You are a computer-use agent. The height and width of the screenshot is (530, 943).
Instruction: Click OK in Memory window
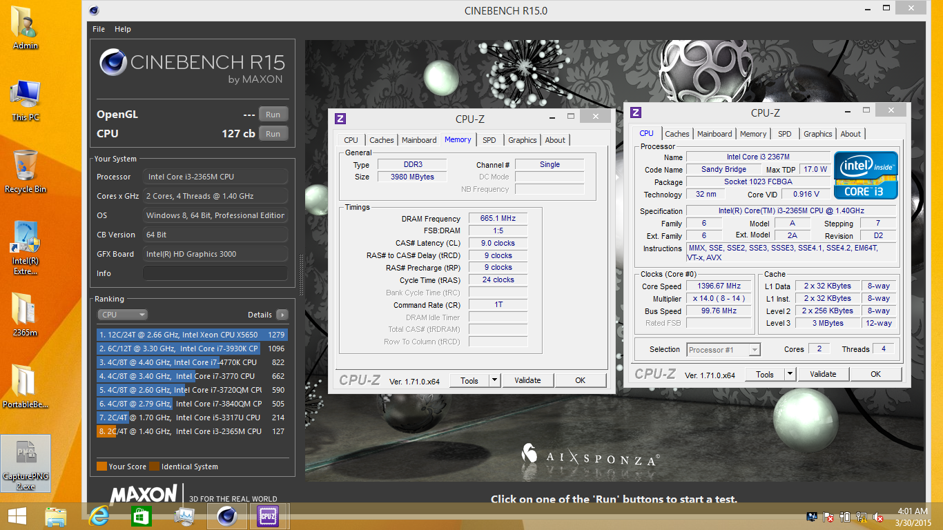pyautogui.click(x=580, y=380)
